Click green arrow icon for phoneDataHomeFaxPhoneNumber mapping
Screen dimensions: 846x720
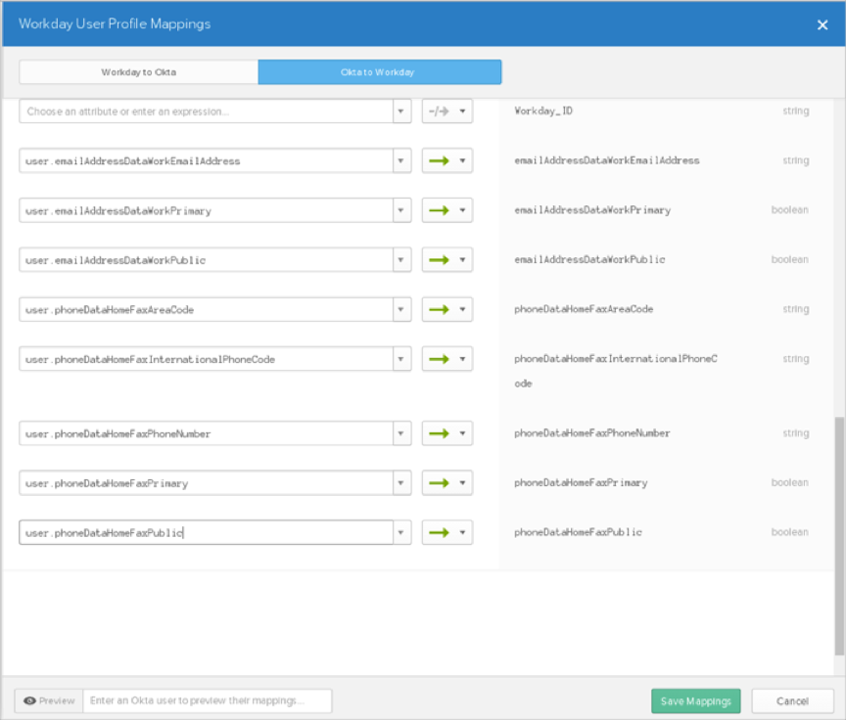click(x=439, y=433)
